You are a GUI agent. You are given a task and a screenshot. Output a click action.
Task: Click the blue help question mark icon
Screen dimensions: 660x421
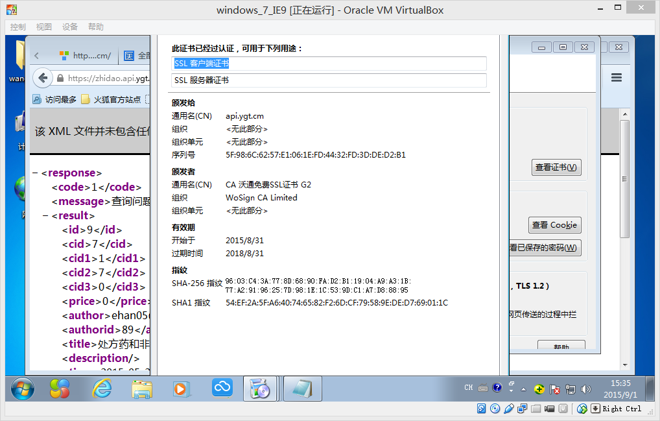(x=497, y=387)
